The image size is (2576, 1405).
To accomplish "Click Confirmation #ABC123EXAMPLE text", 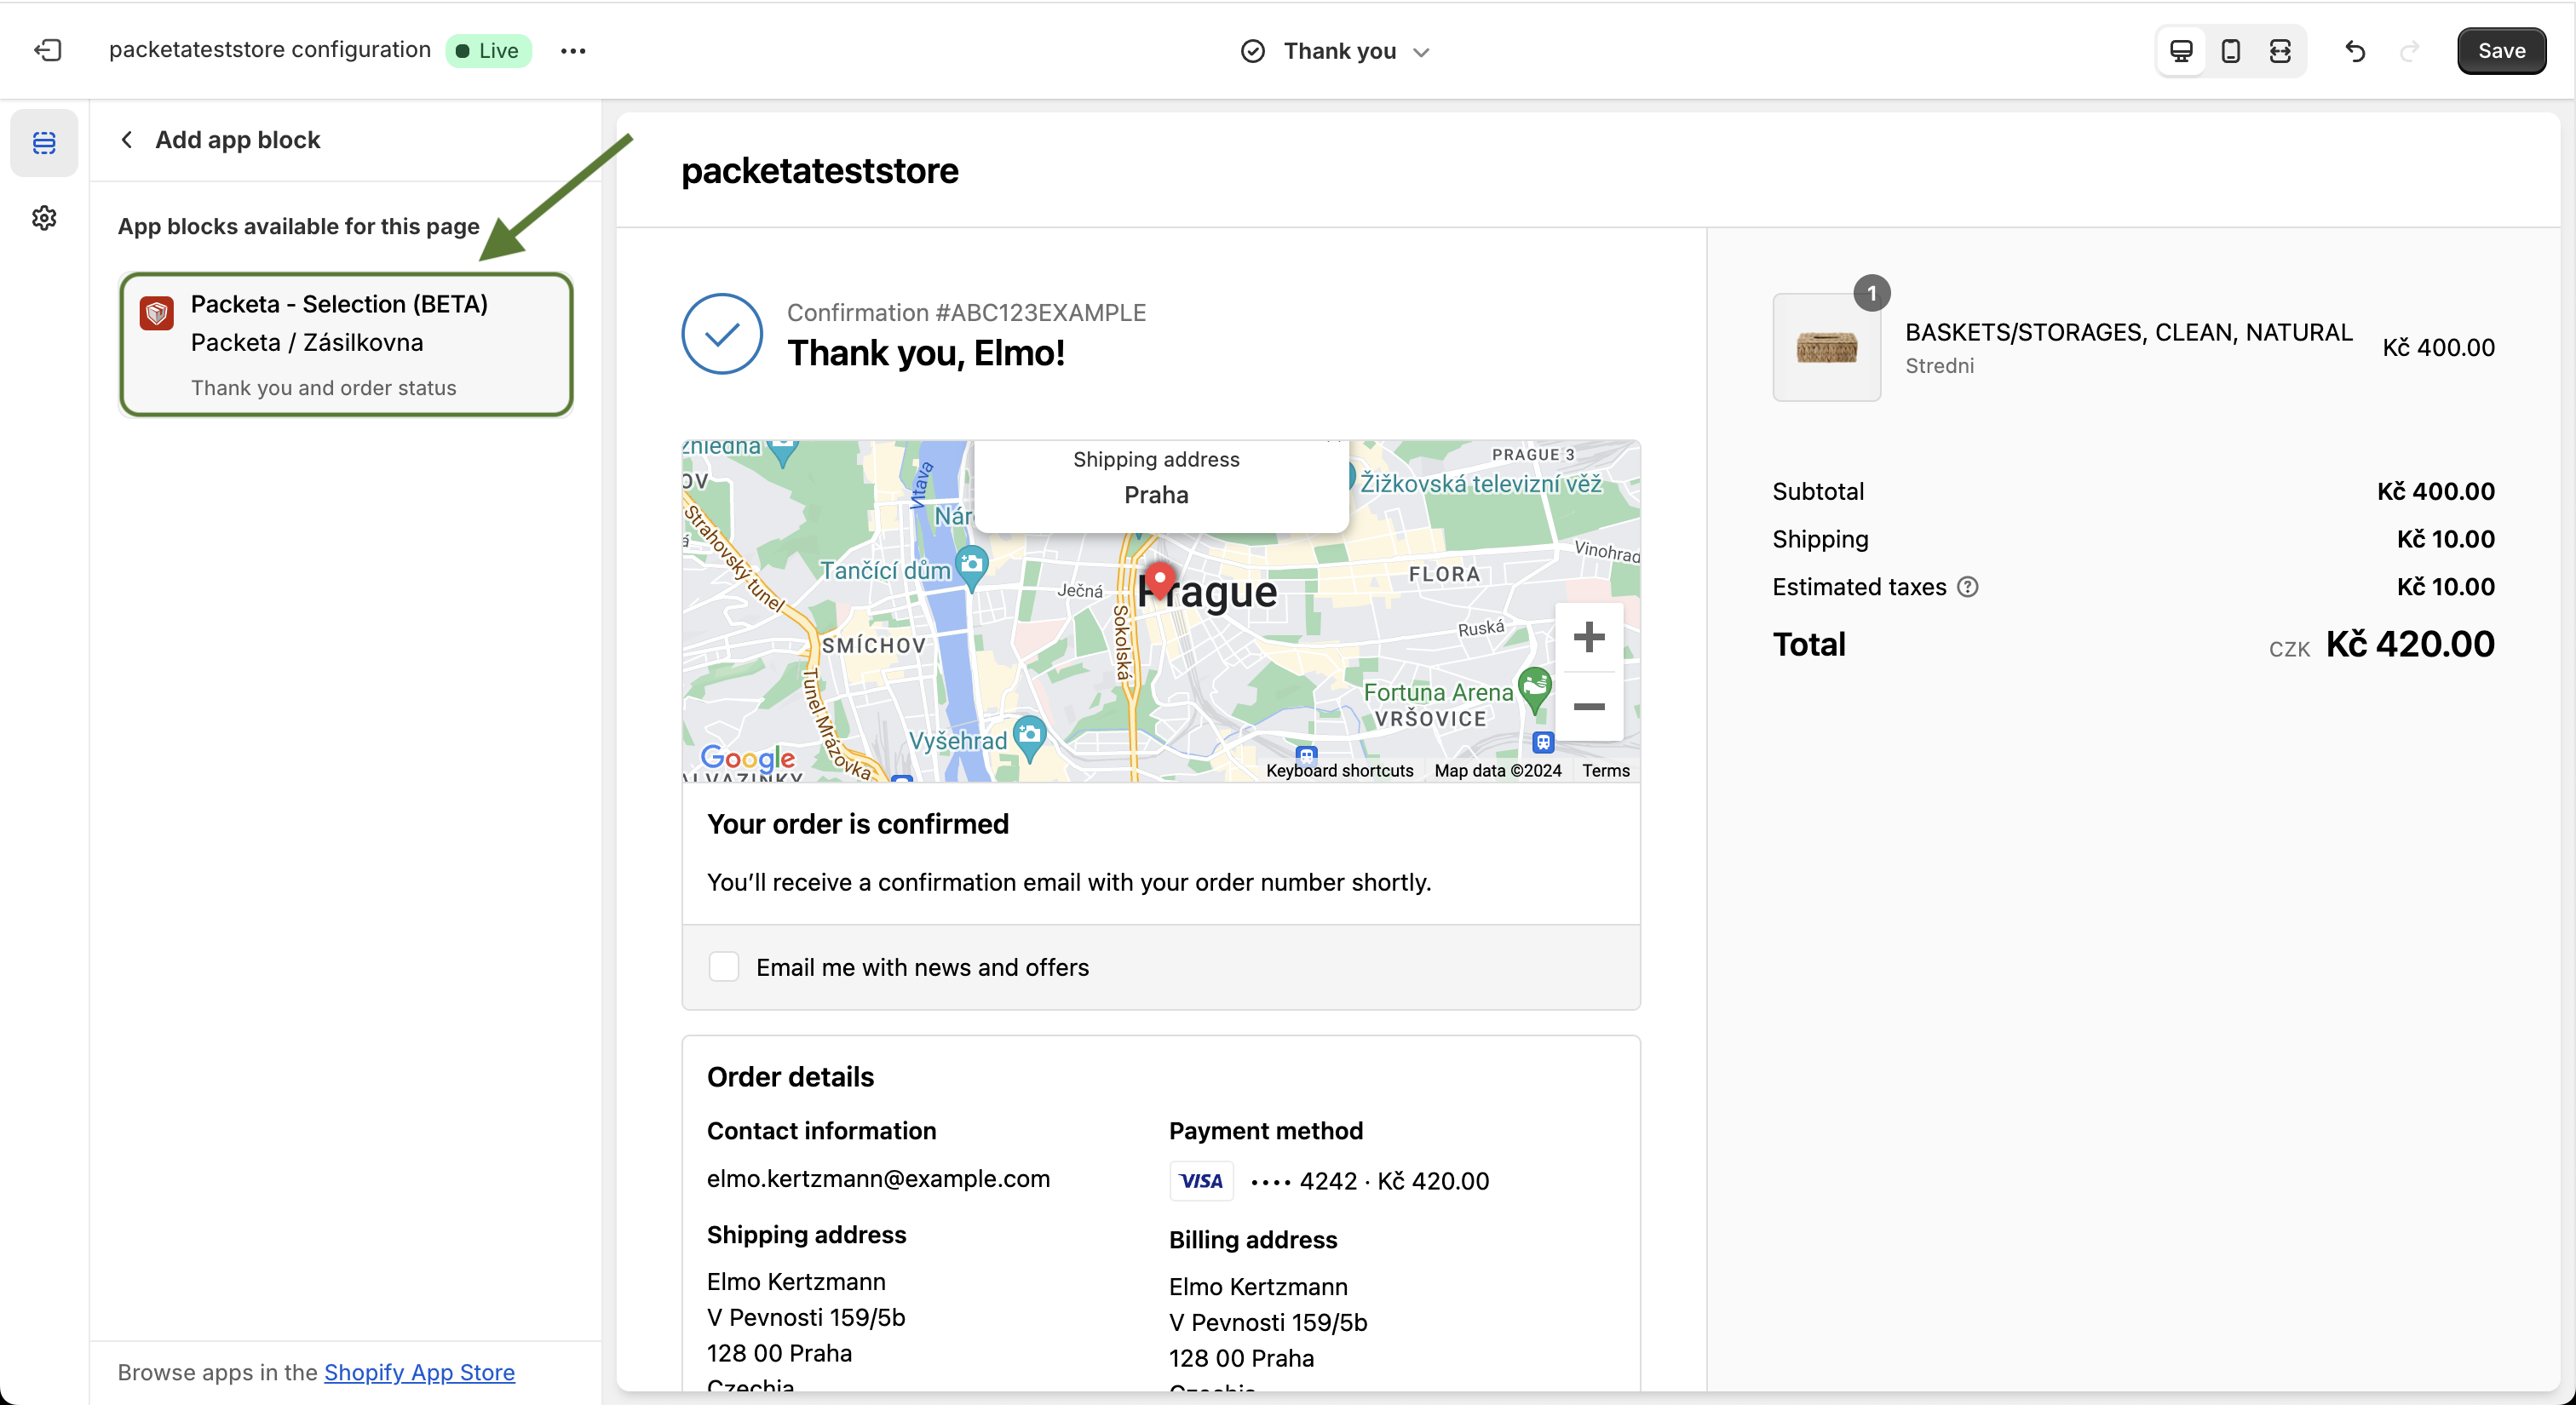I will point(966,313).
